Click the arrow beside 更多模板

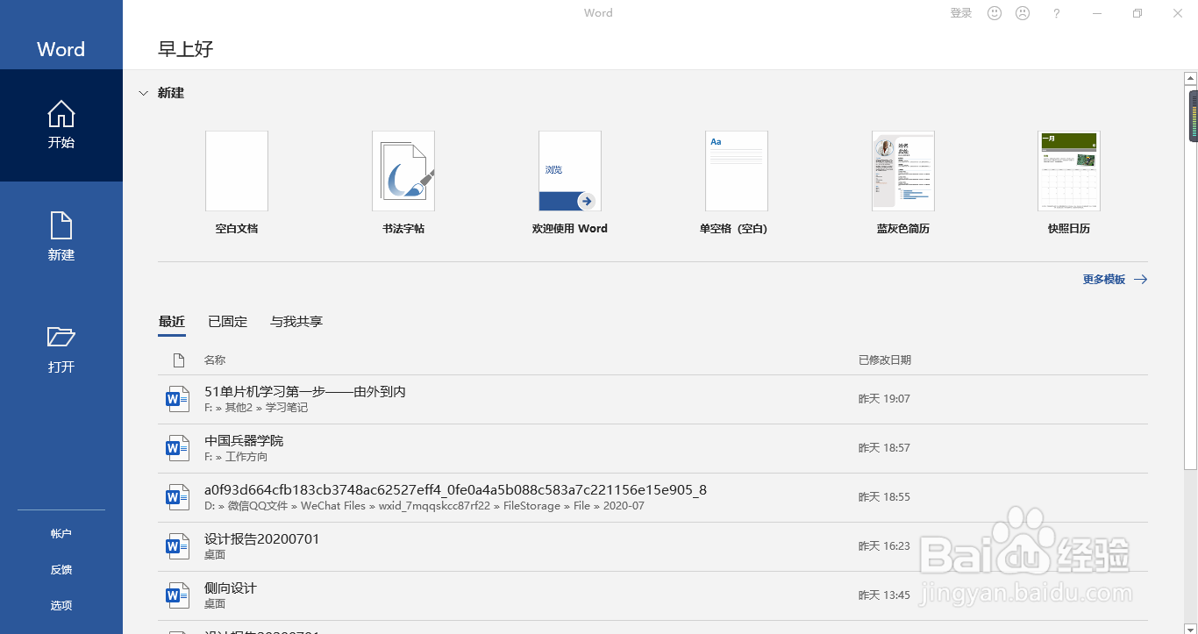1140,280
